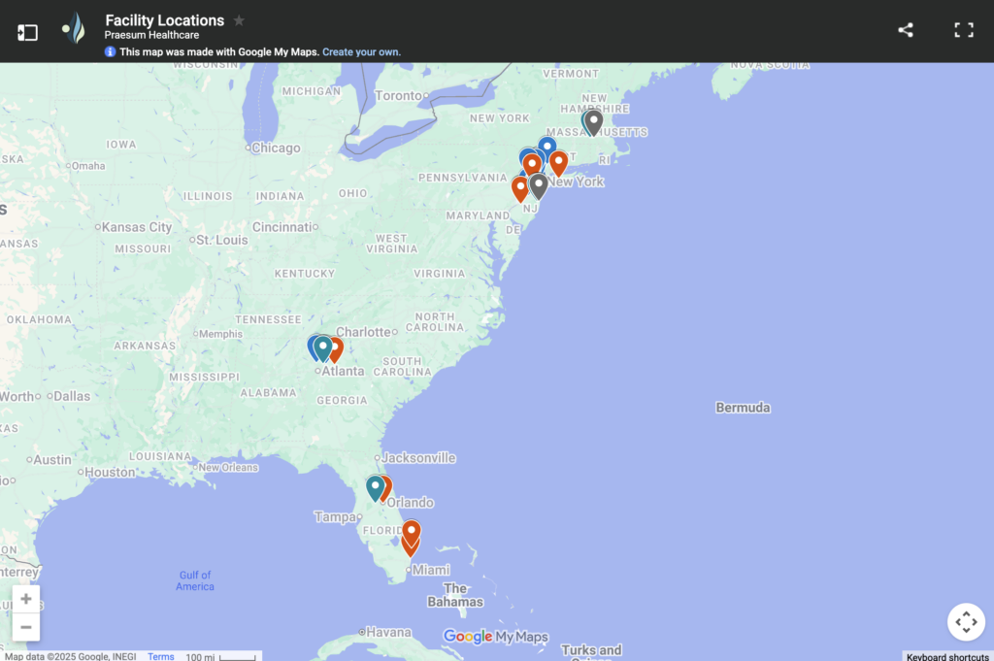Click the Google My Maps logo
This screenshot has height=661, width=994.
click(495, 637)
